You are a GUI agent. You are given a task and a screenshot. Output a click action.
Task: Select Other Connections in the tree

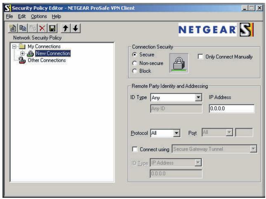[47, 60]
